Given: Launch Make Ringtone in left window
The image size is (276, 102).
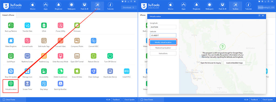Looking at the screenshot, I should pyautogui.click(x=11, y=41).
